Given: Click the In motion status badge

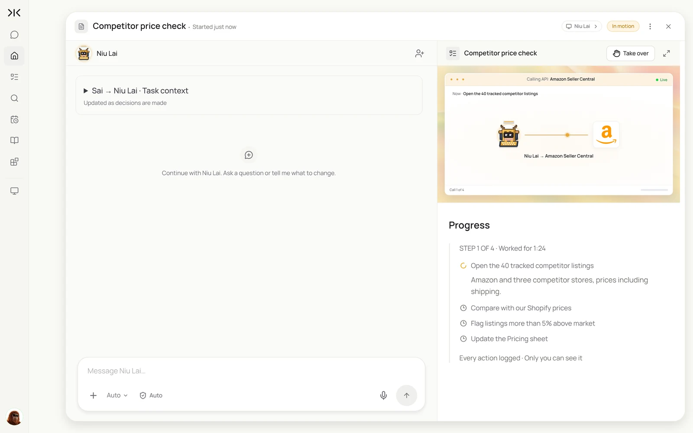Looking at the screenshot, I should point(623,26).
